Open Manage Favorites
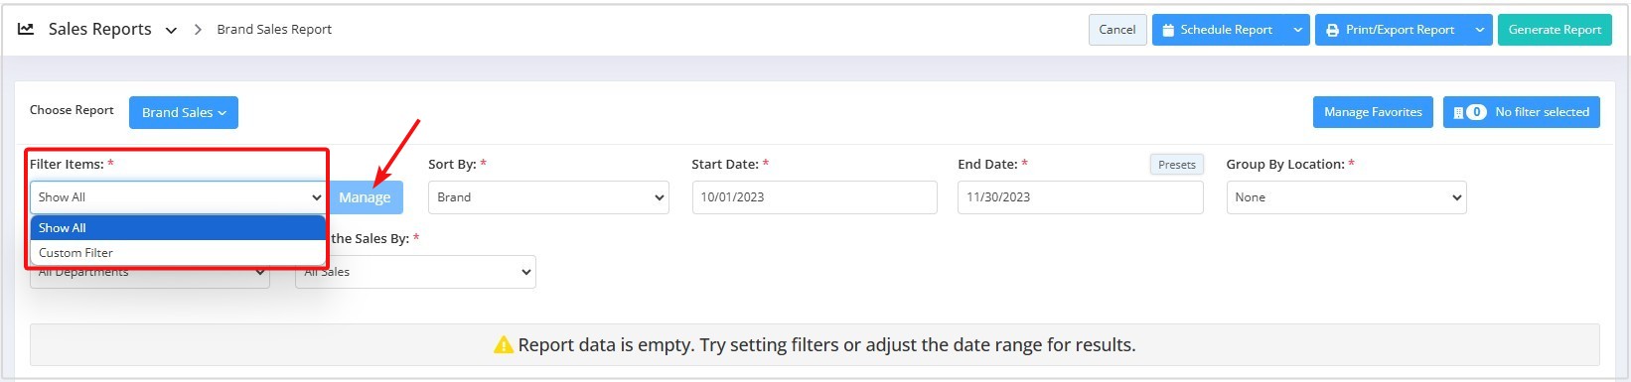The width and height of the screenshot is (1631, 382). (x=1373, y=112)
